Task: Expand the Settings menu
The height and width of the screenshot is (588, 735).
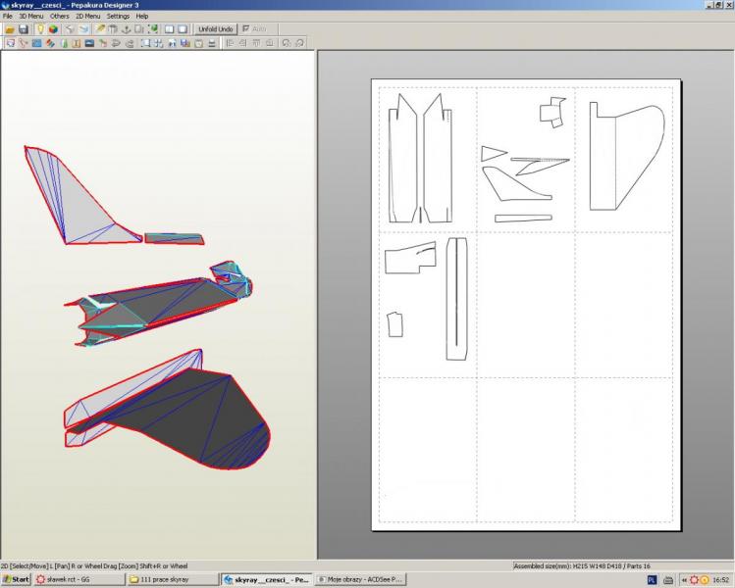Action: [x=118, y=17]
